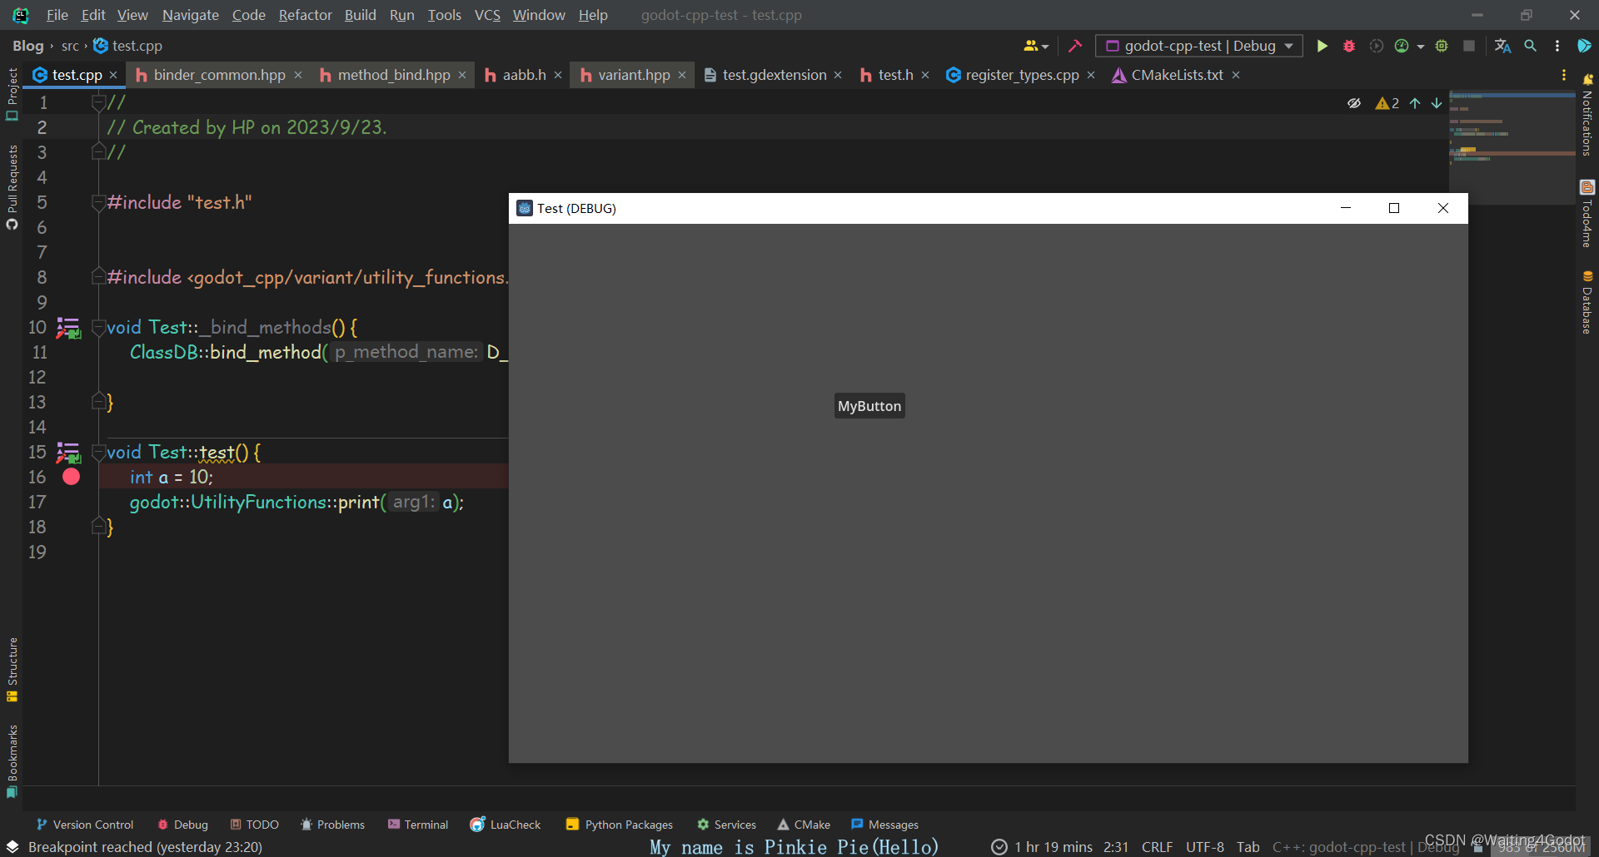Screen dimensions: 1599x857
Task: Open the VCS menu
Action: 486,15
